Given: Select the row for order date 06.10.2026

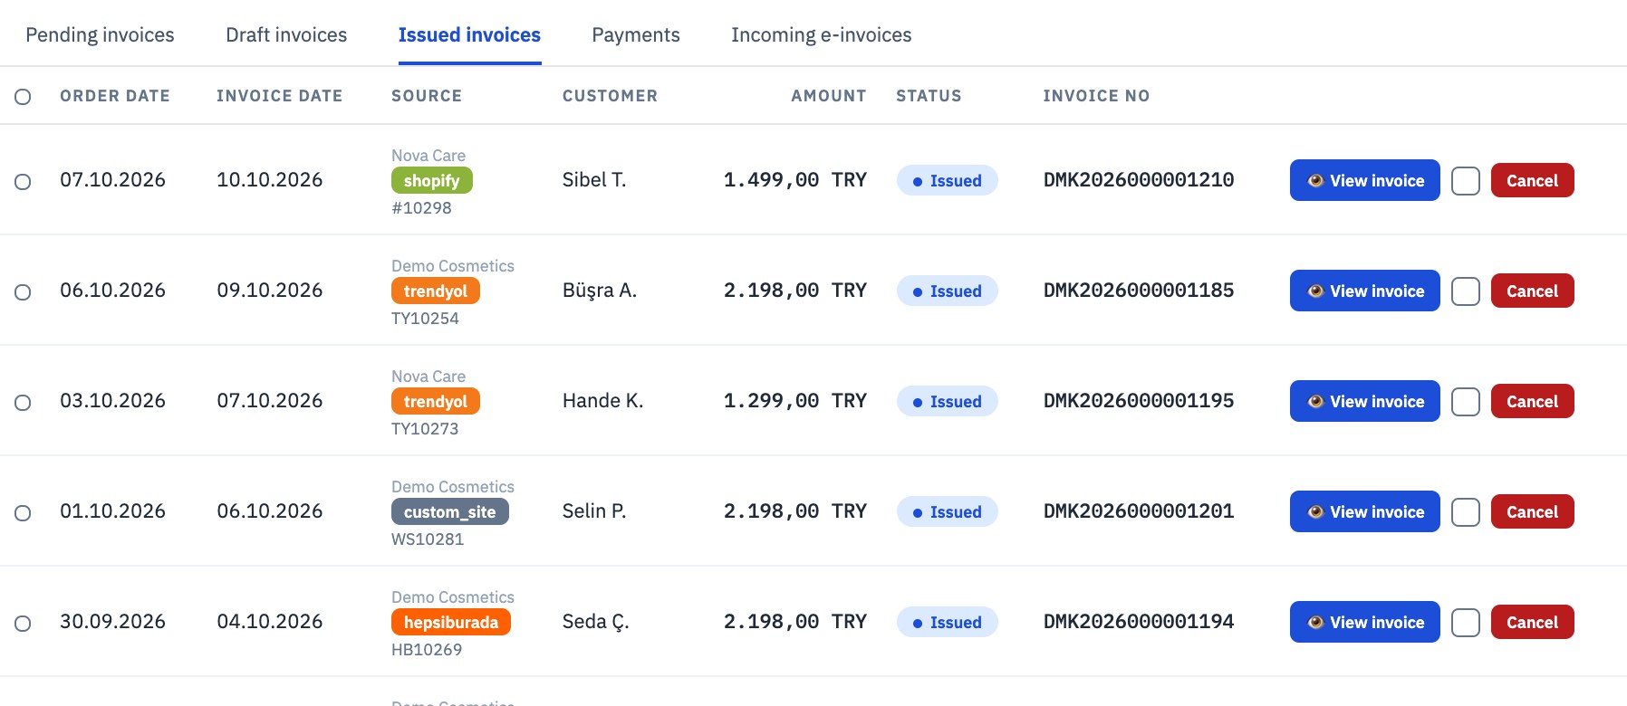Looking at the screenshot, I should pos(23,292).
